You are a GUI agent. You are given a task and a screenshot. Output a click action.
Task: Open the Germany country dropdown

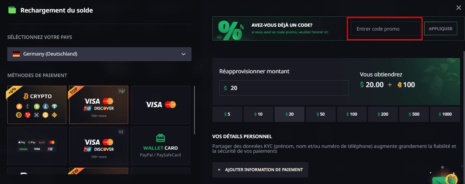pyautogui.click(x=99, y=54)
